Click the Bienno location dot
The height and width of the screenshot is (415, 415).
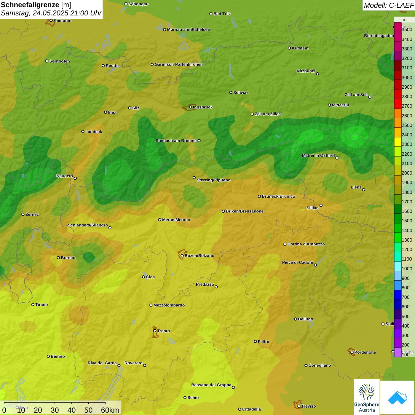[x=48, y=356]
